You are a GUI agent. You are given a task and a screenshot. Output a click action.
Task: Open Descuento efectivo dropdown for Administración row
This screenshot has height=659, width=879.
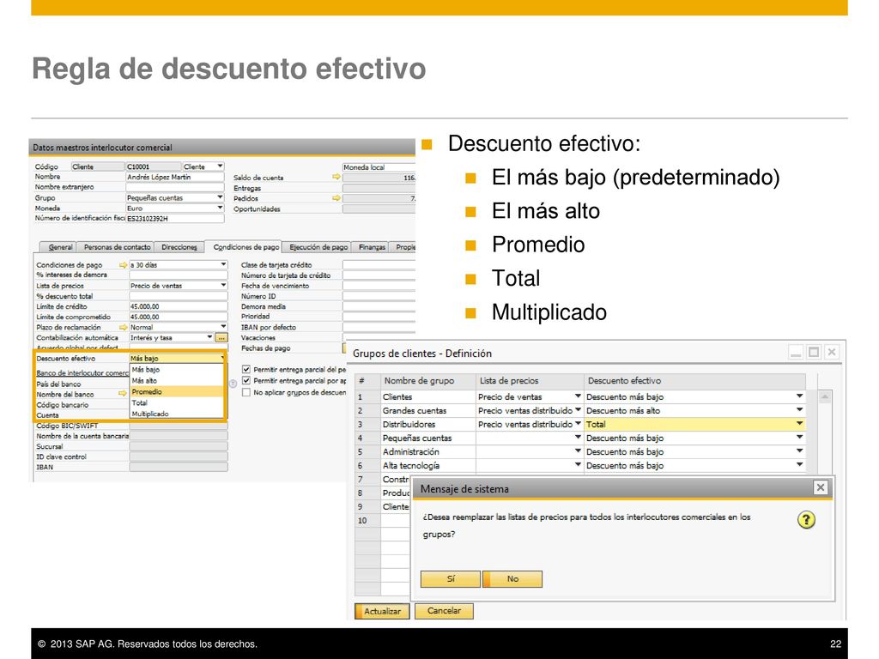(799, 451)
